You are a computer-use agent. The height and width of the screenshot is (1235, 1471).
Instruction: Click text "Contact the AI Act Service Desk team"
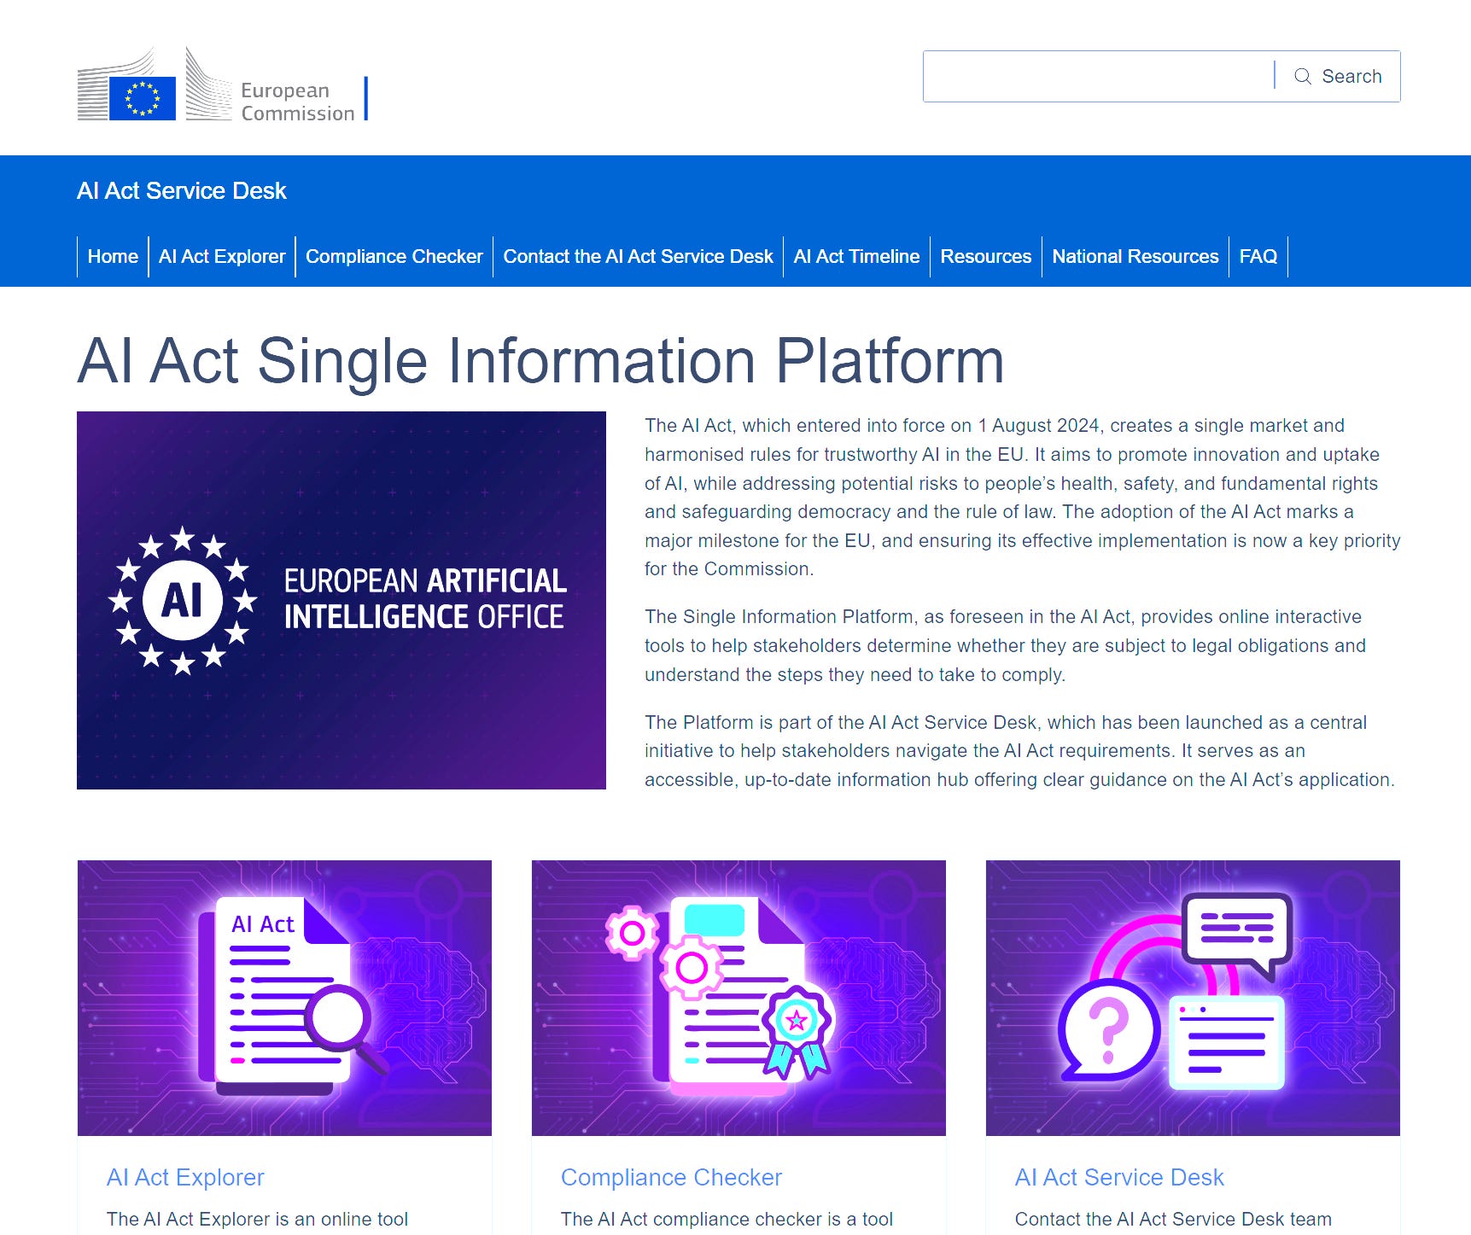(x=1173, y=1220)
